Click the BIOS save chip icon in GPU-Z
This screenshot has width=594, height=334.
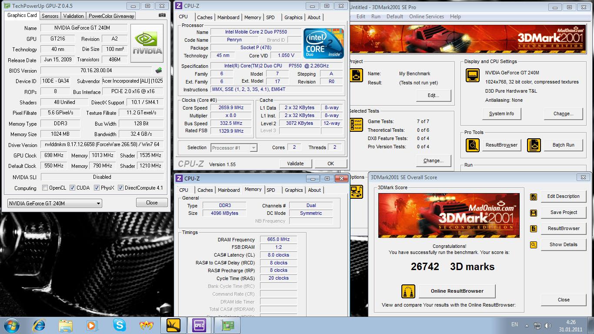[159, 70]
